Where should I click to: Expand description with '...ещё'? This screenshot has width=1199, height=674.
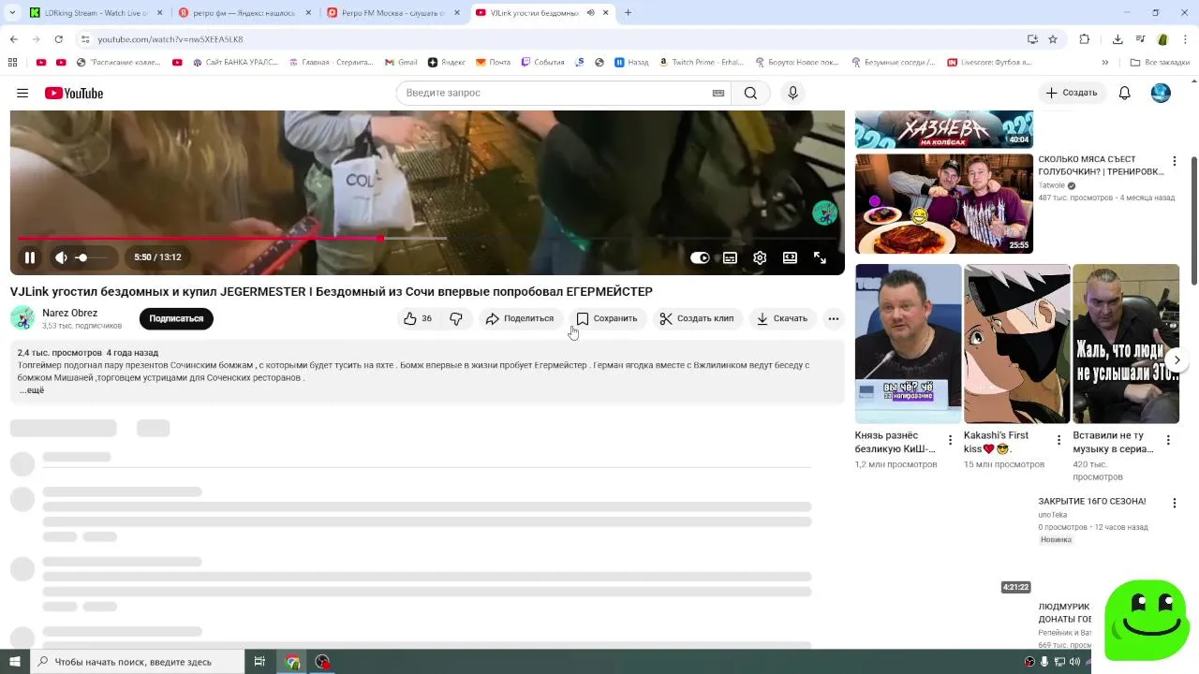point(31,389)
